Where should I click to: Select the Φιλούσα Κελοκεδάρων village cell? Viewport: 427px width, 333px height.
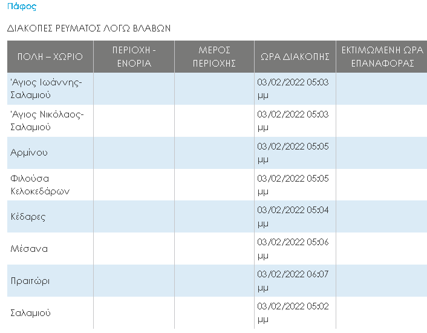(x=50, y=185)
